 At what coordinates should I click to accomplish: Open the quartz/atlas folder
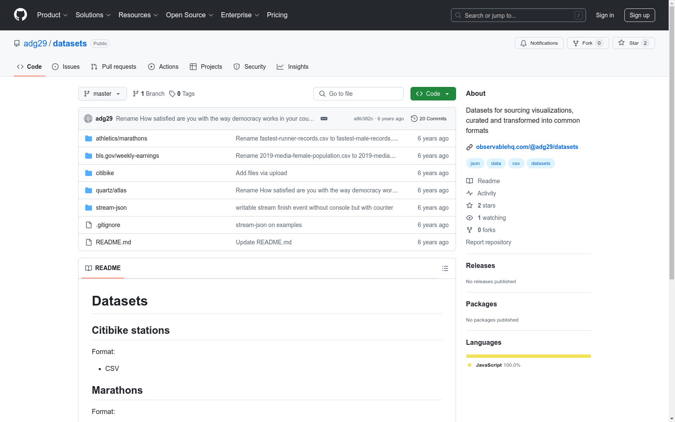point(111,190)
